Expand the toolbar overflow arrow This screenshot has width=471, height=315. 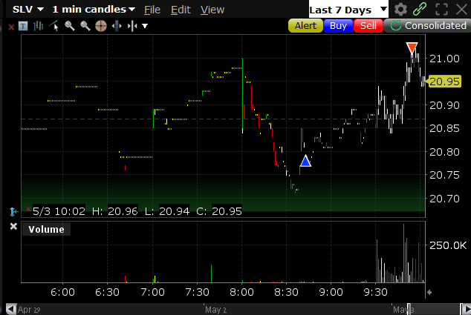pyautogui.click(x=145, y=27)
